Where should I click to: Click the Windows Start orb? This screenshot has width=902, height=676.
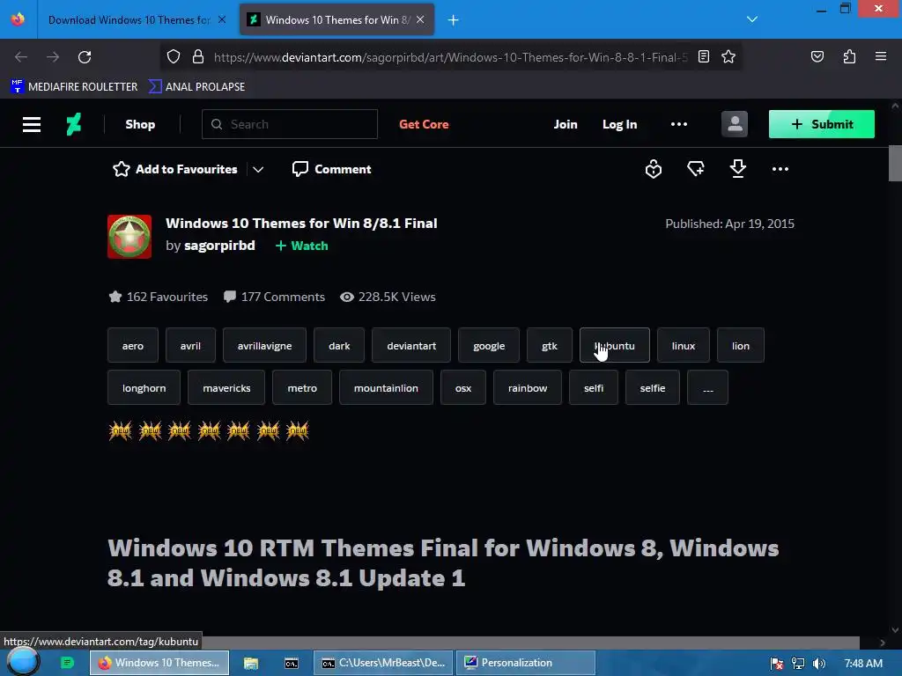pos(23,662)
